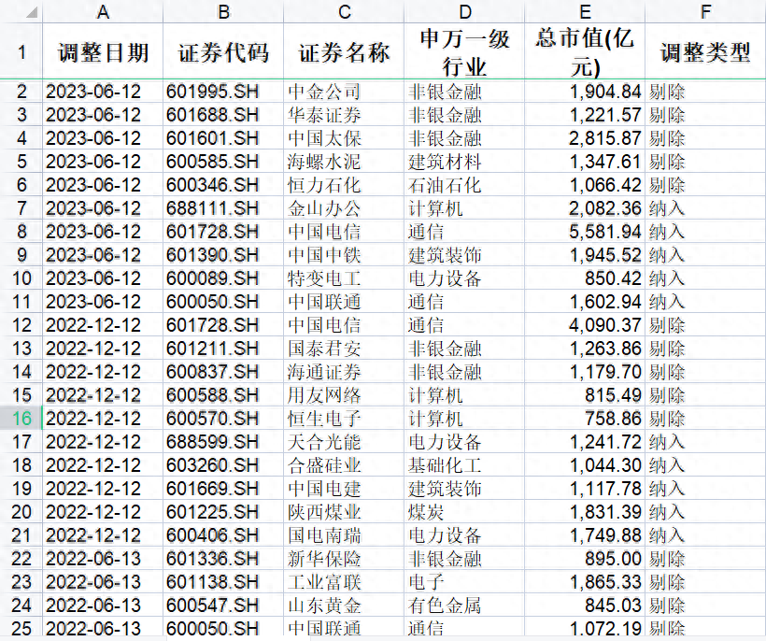766x641 pixels.
Task: Click value 1,749.88
Action: point(585,536)
